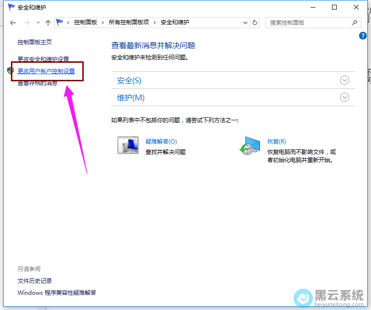Click the Forward navigation arrow
This screenshot has width=371, height=310.
point(27,23)
